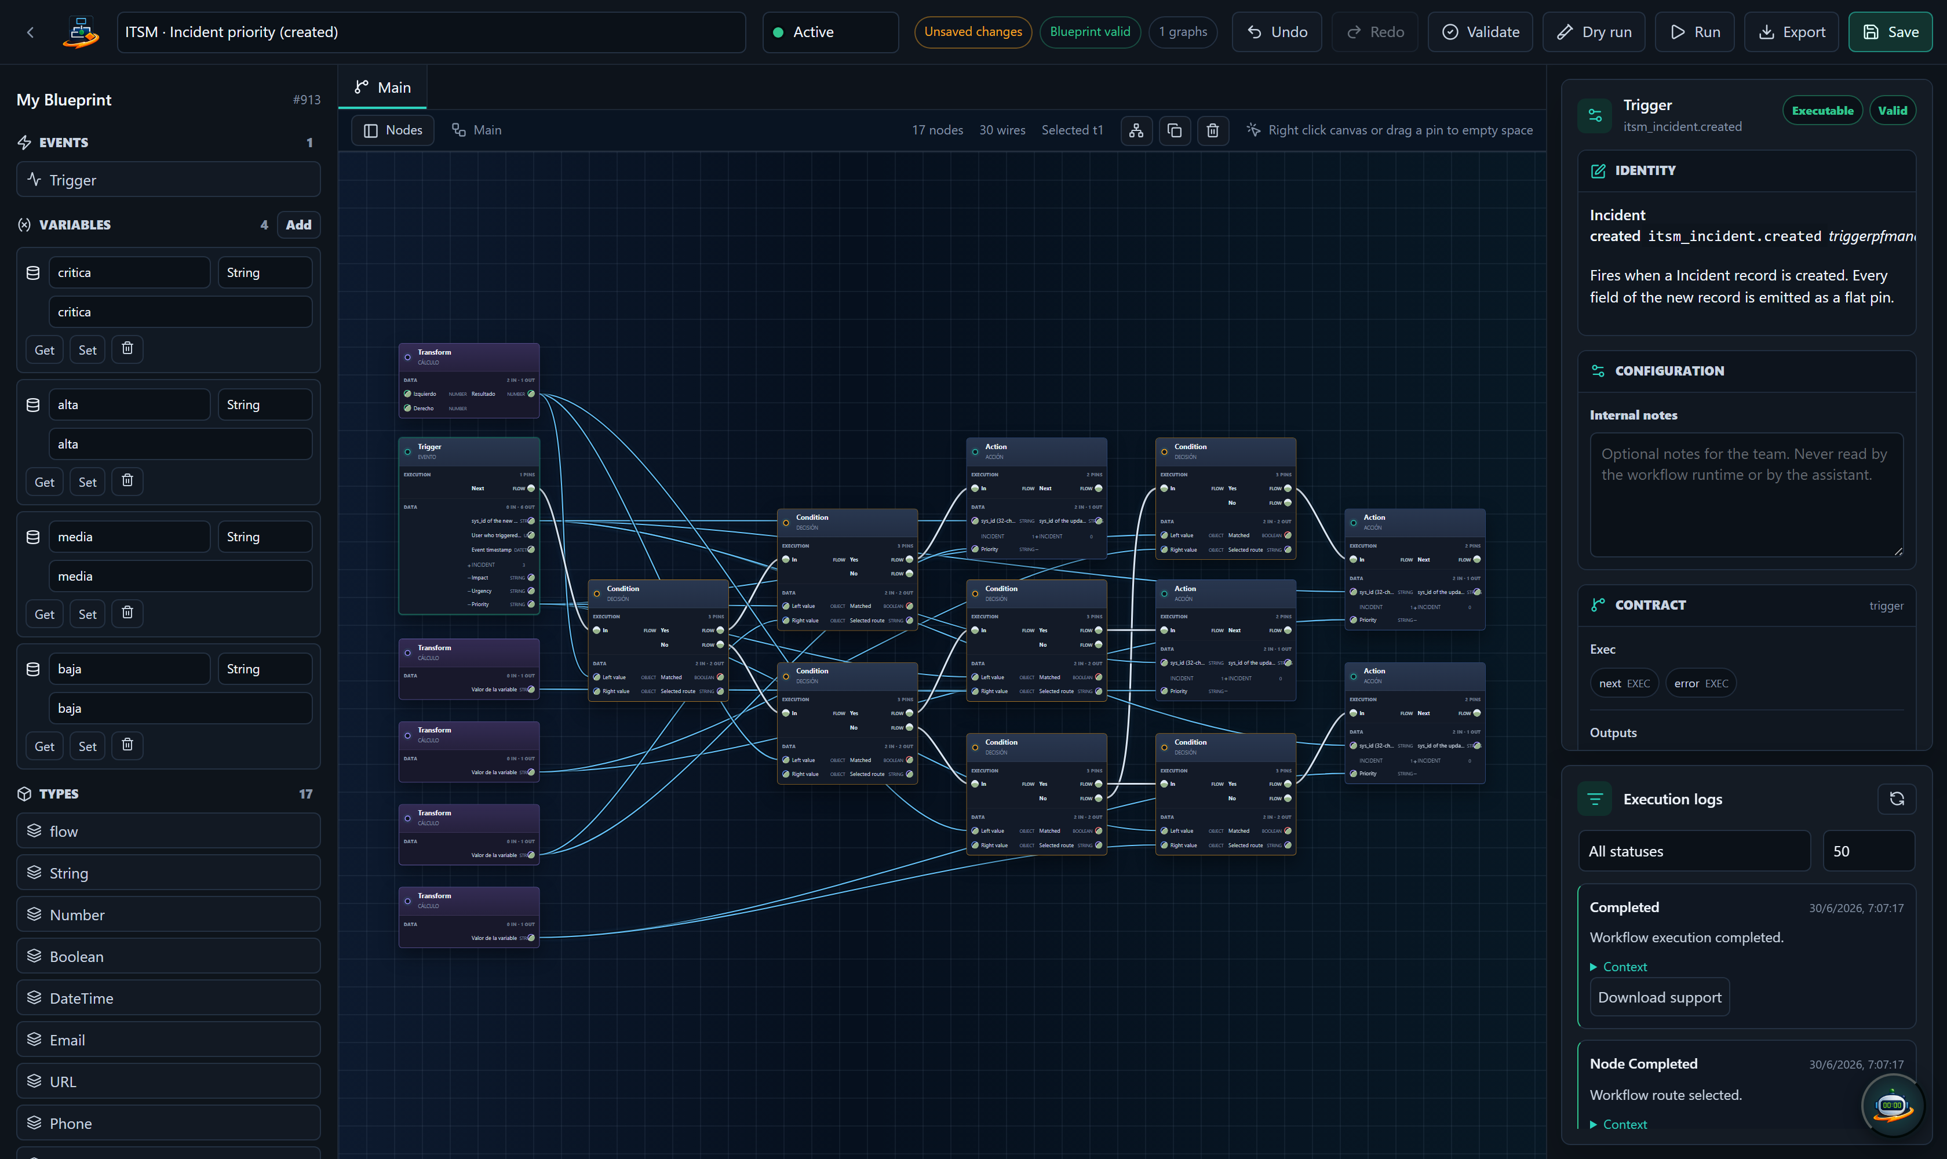Delete the selected node with trash icon
The height and width of the screenshot is (1159, 1947).
[x=1212, y=130]
